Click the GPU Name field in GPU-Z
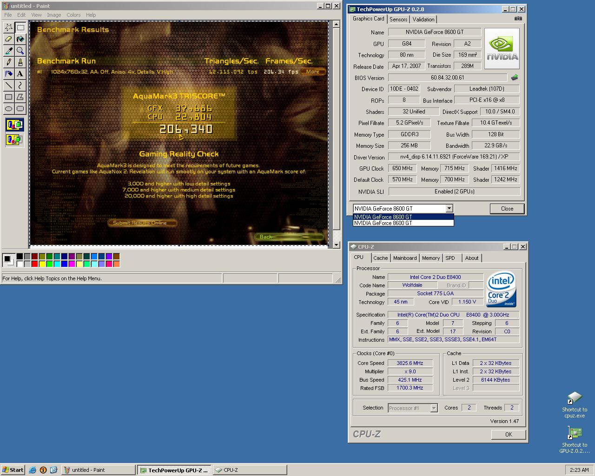Viewport: 595px width, 476px height. point(434,32)
